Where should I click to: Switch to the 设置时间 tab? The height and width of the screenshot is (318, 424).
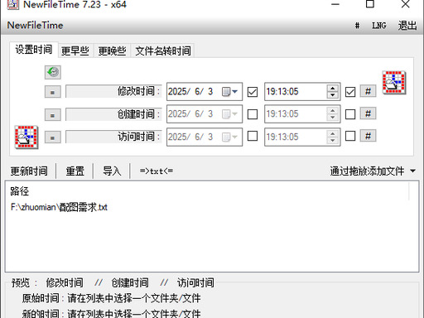pyautogui.click(x=34, y=50)
